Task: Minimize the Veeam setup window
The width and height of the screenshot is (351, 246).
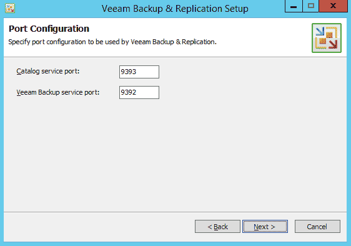Action: (294, 6)
